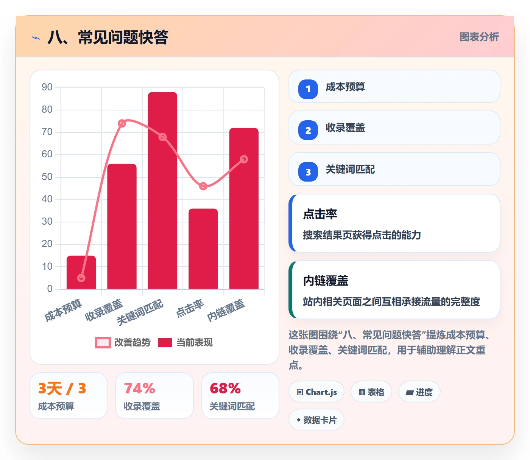Click the icon in the Chart.js tag

pyautogui.click(x=300, y=392)
